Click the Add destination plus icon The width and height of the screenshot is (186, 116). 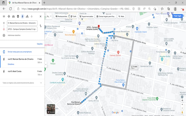[4, 35]
